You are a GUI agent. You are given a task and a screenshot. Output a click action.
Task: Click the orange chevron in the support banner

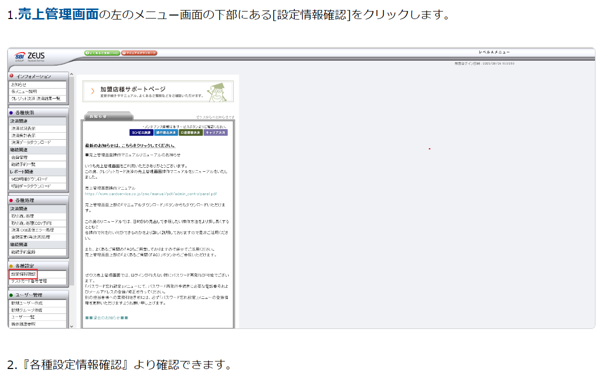93,91
